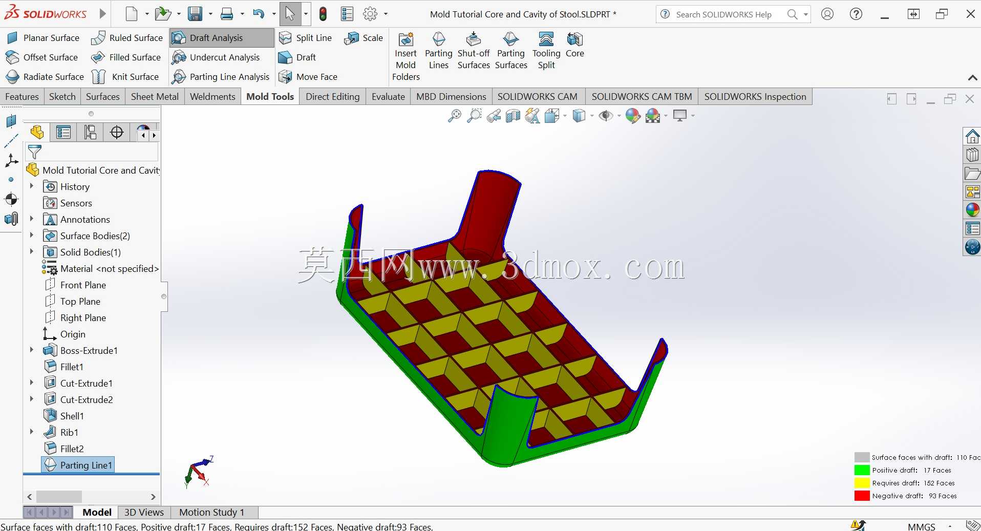
Task: Open the DimXpertManager tab
Action: click(x=117, y=133)
